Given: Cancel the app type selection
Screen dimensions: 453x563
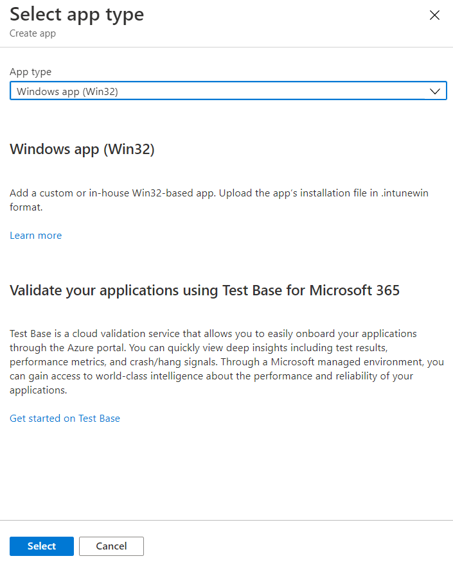Looking at the screenshot, I should pyautogui.click(x=111, y=546).
